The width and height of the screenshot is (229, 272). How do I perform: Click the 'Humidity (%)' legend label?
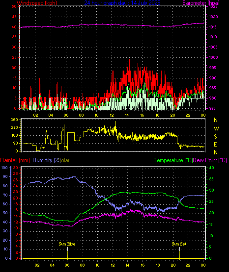46,160
